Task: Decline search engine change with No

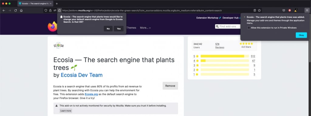Action: (108, 29)
